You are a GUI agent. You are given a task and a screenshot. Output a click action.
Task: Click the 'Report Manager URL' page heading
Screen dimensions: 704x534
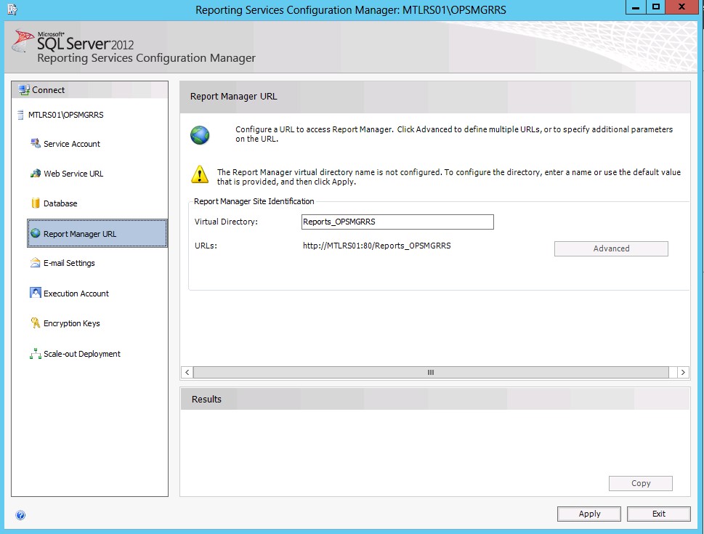coord(233,97)
